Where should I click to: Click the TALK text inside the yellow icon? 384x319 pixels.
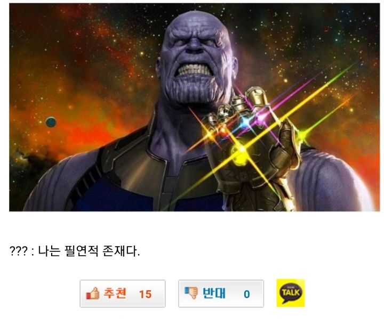291,292
